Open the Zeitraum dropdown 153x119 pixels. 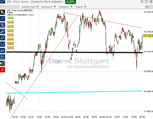tap(48, 7)
